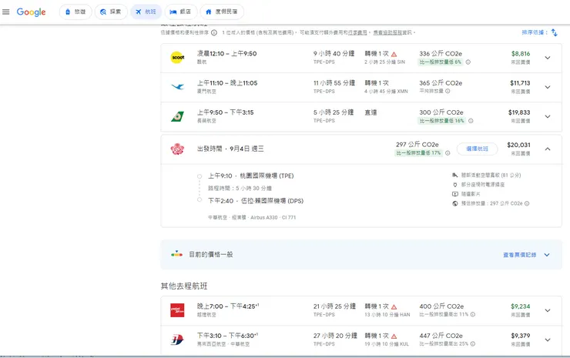570x358 pixels.
Task: Expand the $9,234 VietJet flight
Action: coord(548,311)
